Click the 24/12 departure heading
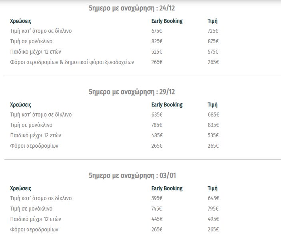The width and height of the screenshot is (281, 243). (x=132, y=8)
